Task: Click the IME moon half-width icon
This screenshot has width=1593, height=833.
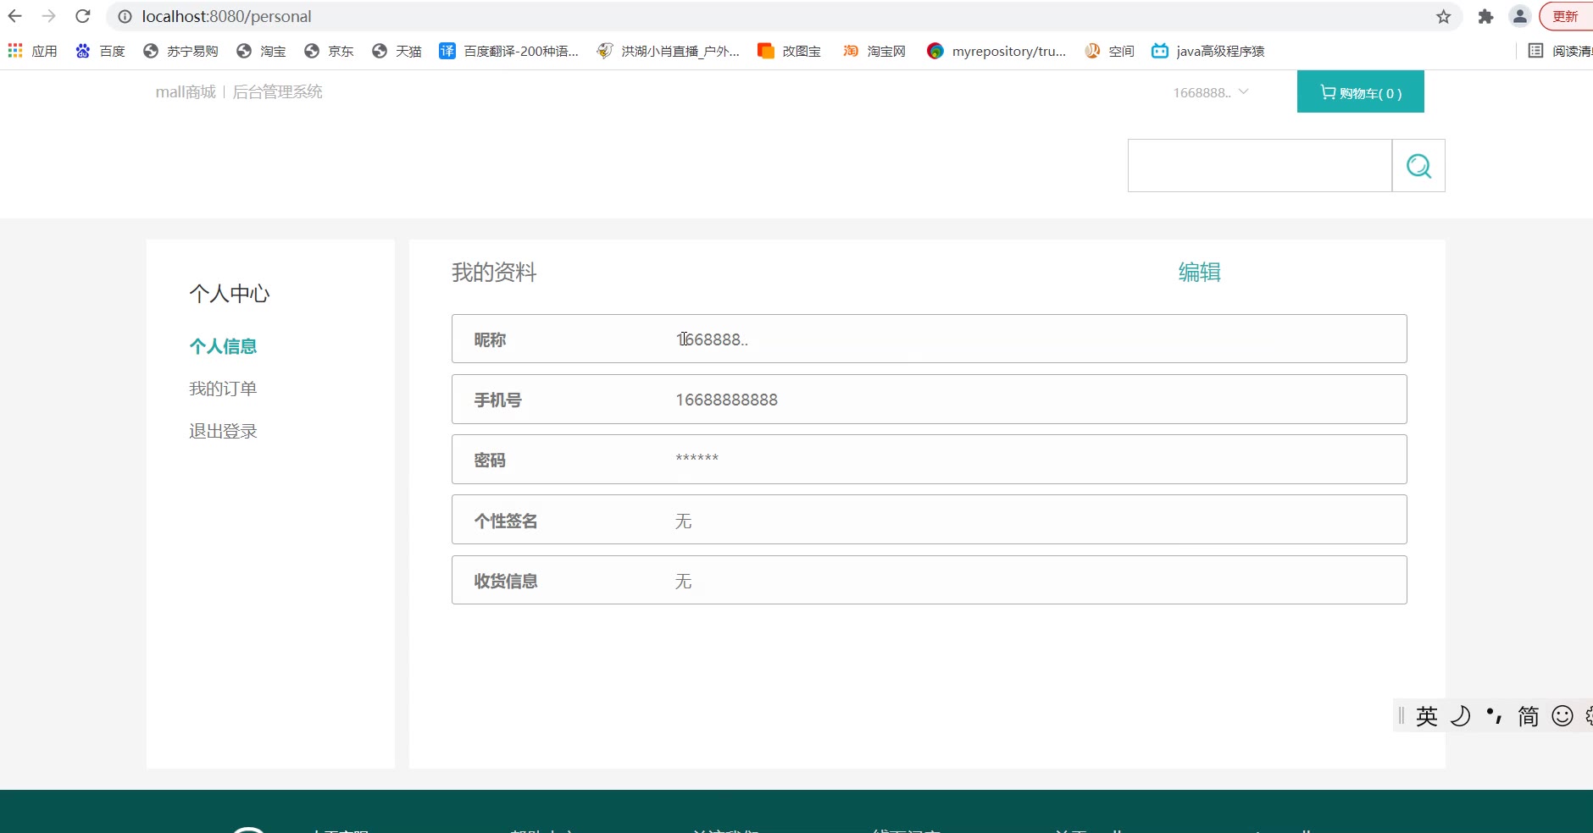Action: click(x=1461, y=716)
